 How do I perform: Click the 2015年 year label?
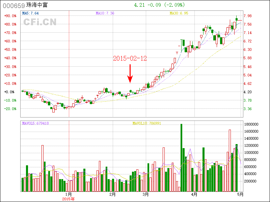click(x=69, y=199)
